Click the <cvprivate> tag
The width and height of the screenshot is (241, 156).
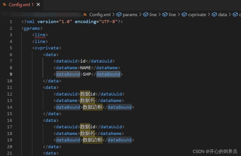(47, 48)
